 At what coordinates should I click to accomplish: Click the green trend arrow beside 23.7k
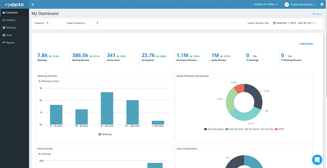pos(157,56)
